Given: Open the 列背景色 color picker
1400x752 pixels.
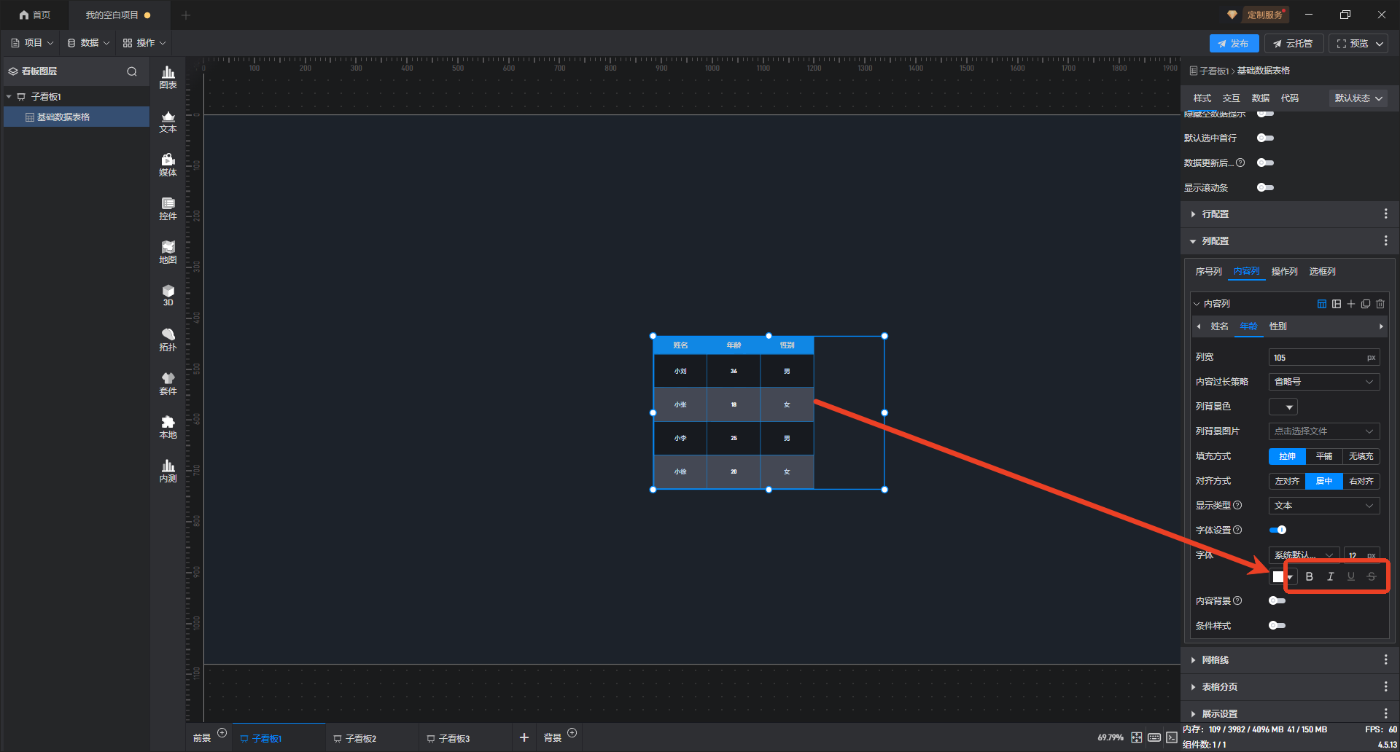Looking at the screenshot, I should (1283, 407).
